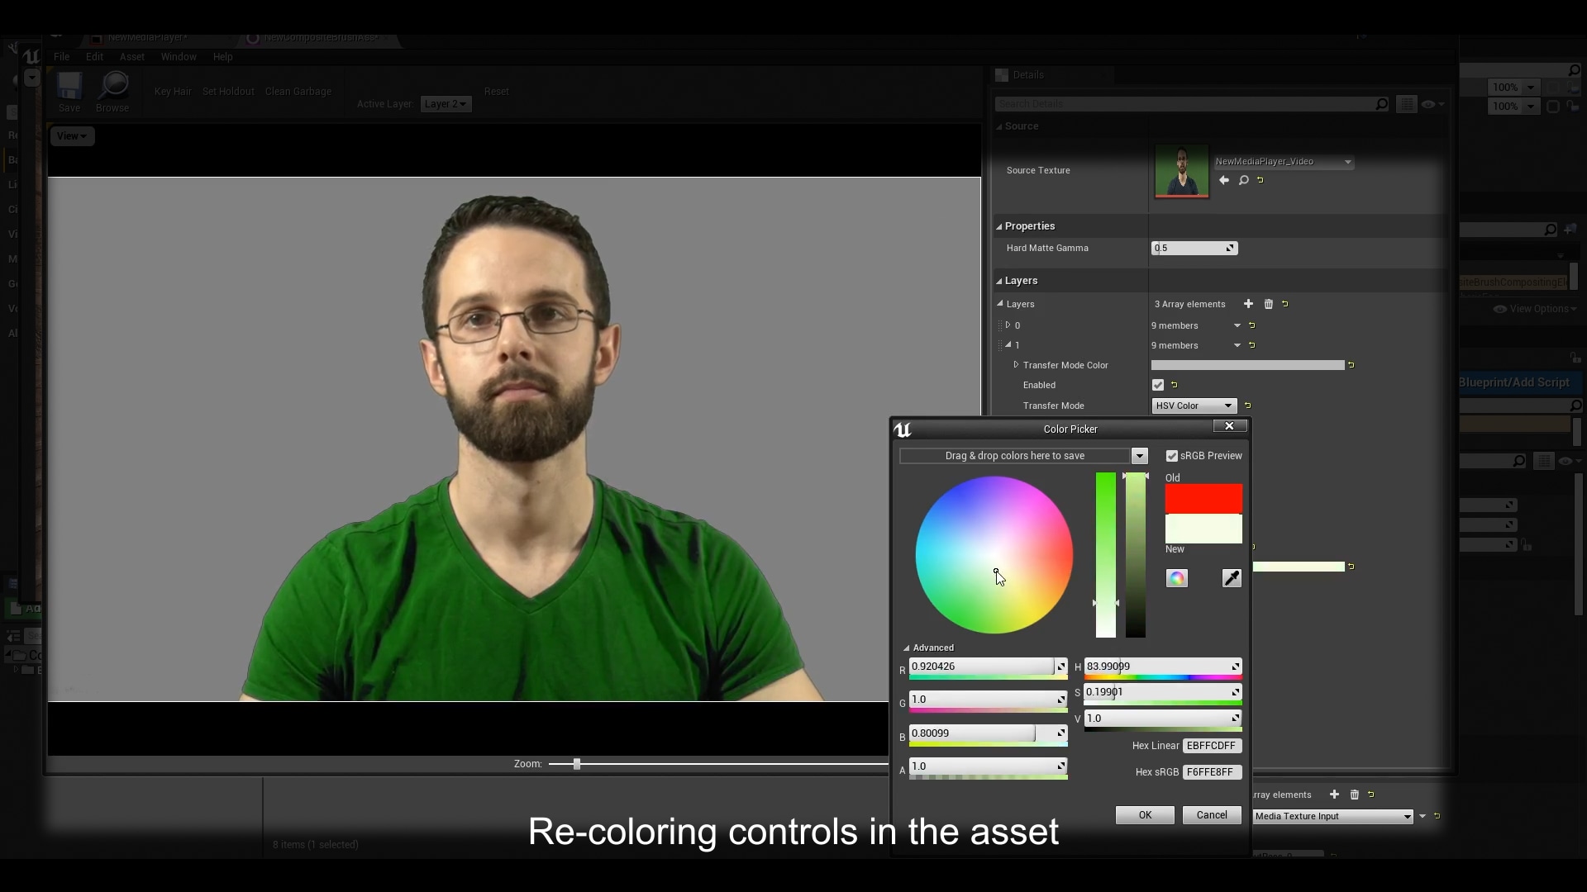Select the eyedropper tool in Color Picker

click(x=1231, y=578)
